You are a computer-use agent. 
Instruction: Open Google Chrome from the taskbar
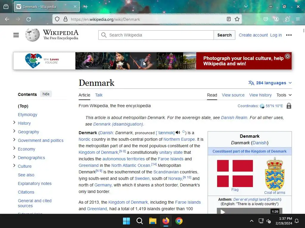point(179,221)
